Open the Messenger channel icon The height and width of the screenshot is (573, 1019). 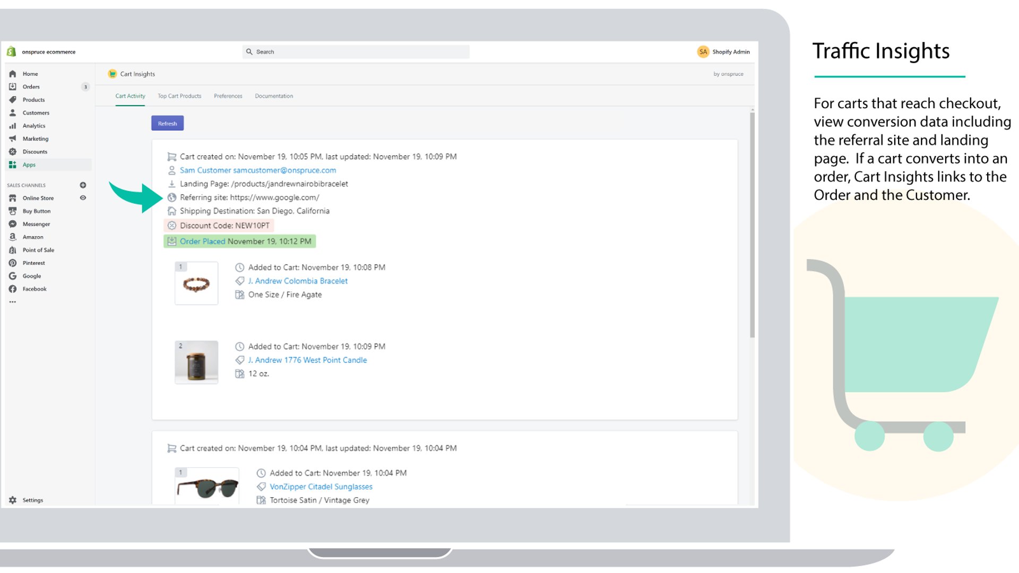[13, 224]
